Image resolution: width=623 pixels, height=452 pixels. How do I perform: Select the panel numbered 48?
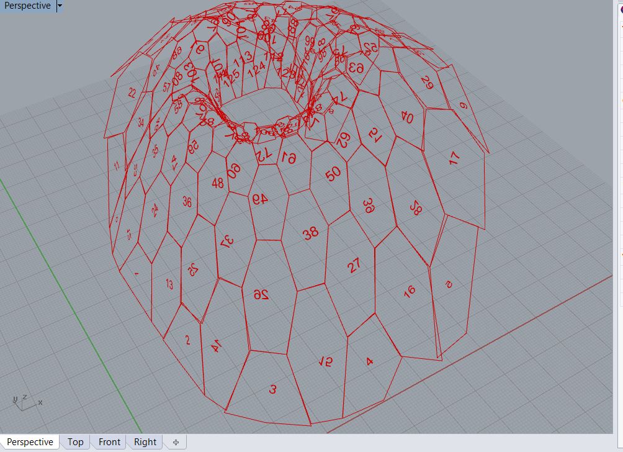pyautogui.click(x=217, y=183)
